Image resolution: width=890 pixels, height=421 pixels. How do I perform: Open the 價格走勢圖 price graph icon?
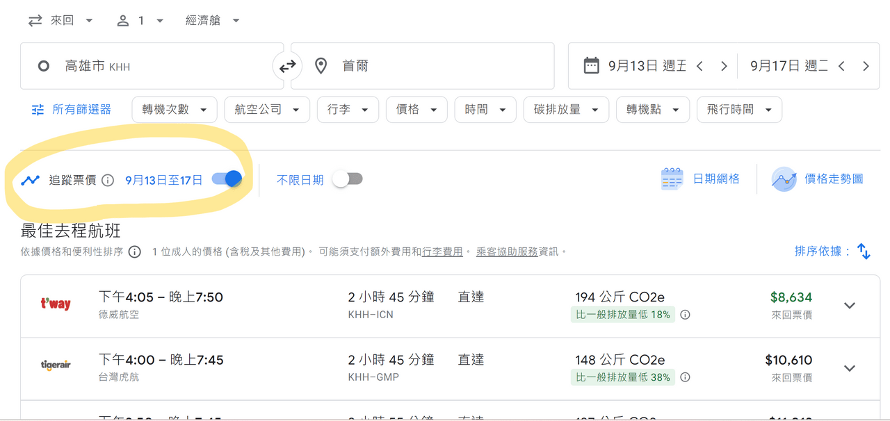tap(784, 179)
